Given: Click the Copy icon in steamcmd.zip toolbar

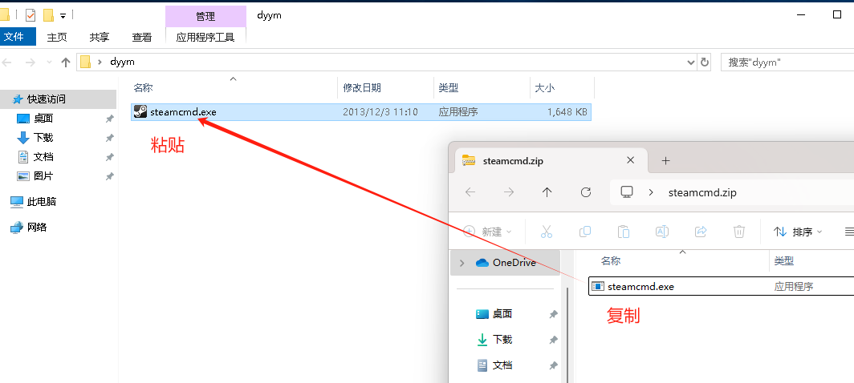Looking at the screenshot, I should click(585, 232).
